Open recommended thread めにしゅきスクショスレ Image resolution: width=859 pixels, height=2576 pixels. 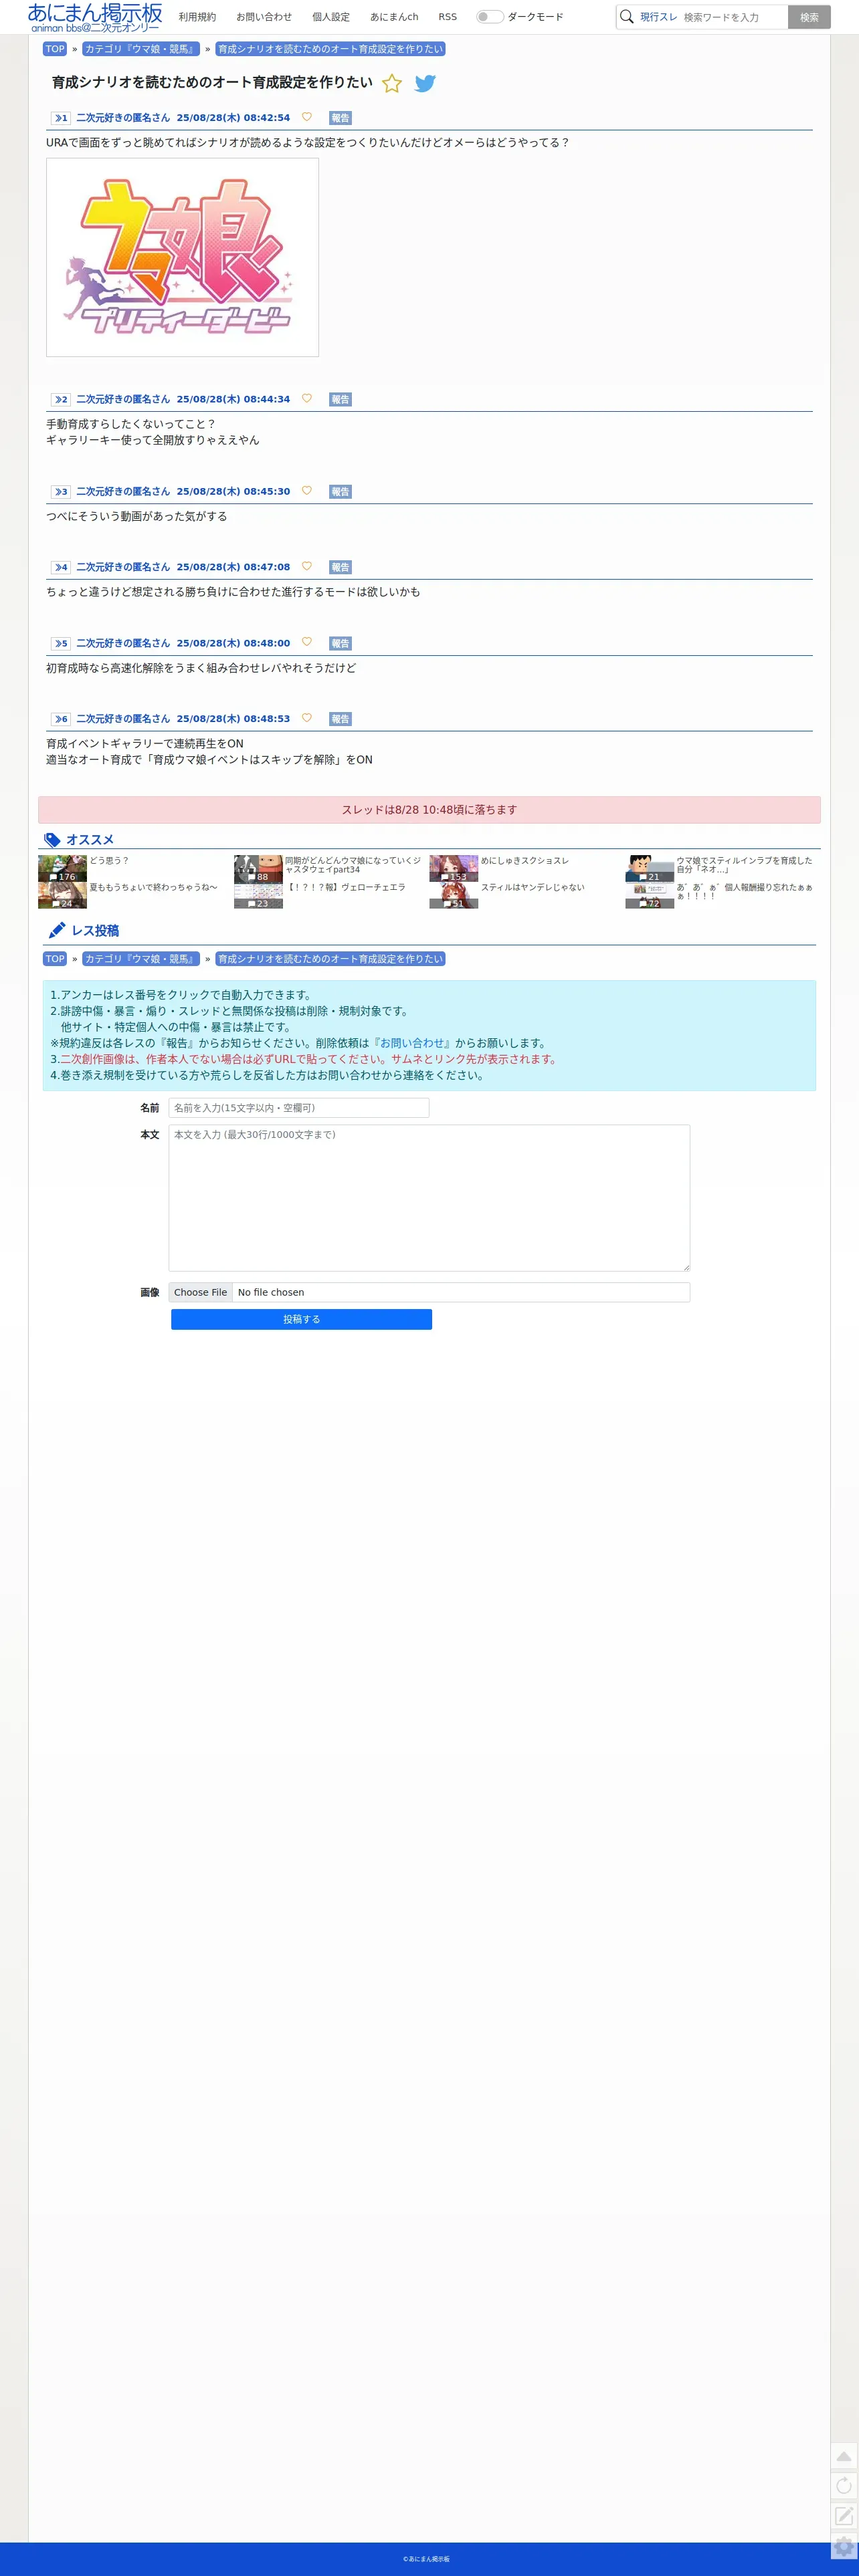coord(524,860)
